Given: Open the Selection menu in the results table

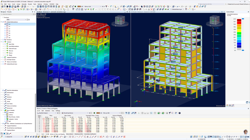Looking at the screenshot, I should (48, 111).
